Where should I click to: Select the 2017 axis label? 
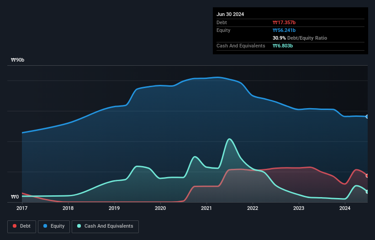[22, 208]
